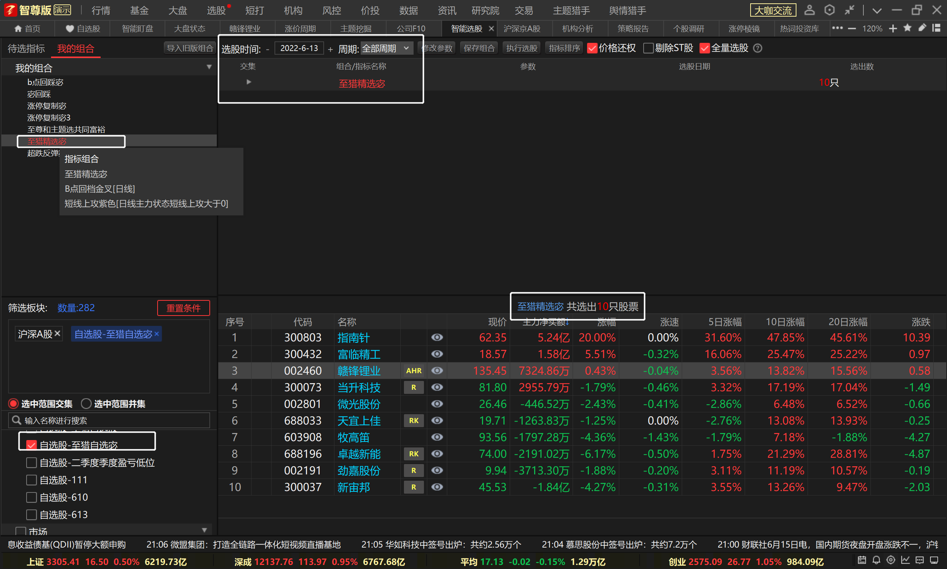947x569 pixels.
Task: Click the RK badge on 卓越新能 row
Action: 414,454
